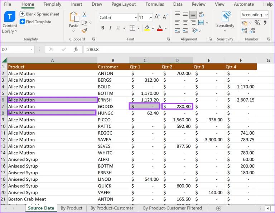Select column E header
275x213 pixels.
tap(209, 60)
